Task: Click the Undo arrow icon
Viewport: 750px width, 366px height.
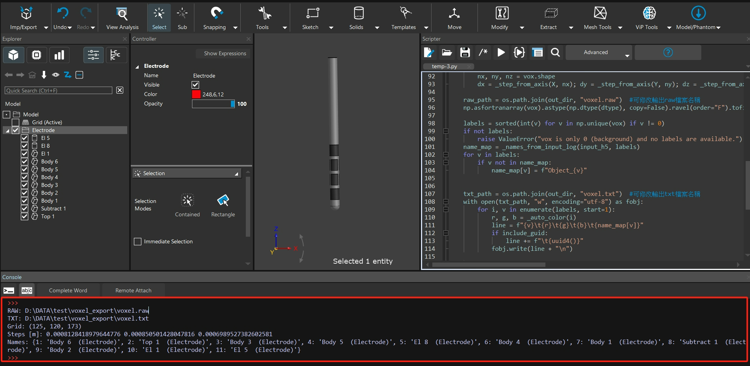Action: (62, 13)
